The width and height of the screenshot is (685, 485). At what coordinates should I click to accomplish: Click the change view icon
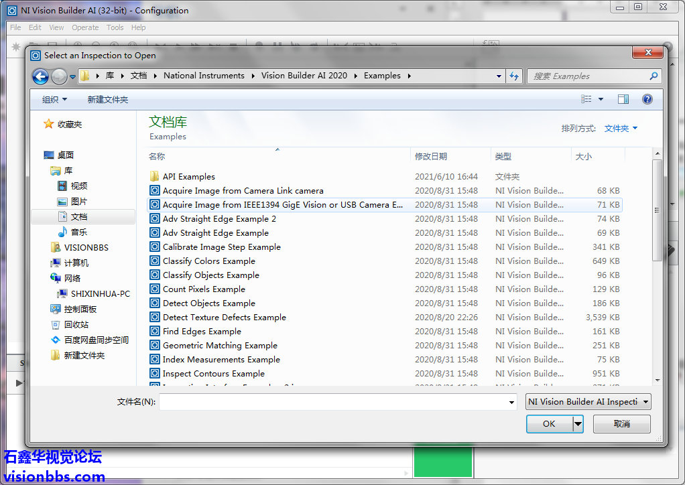tap(586, 99)
